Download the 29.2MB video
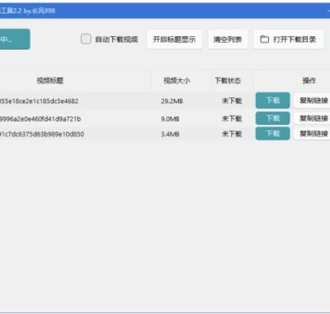 (272, 100)
